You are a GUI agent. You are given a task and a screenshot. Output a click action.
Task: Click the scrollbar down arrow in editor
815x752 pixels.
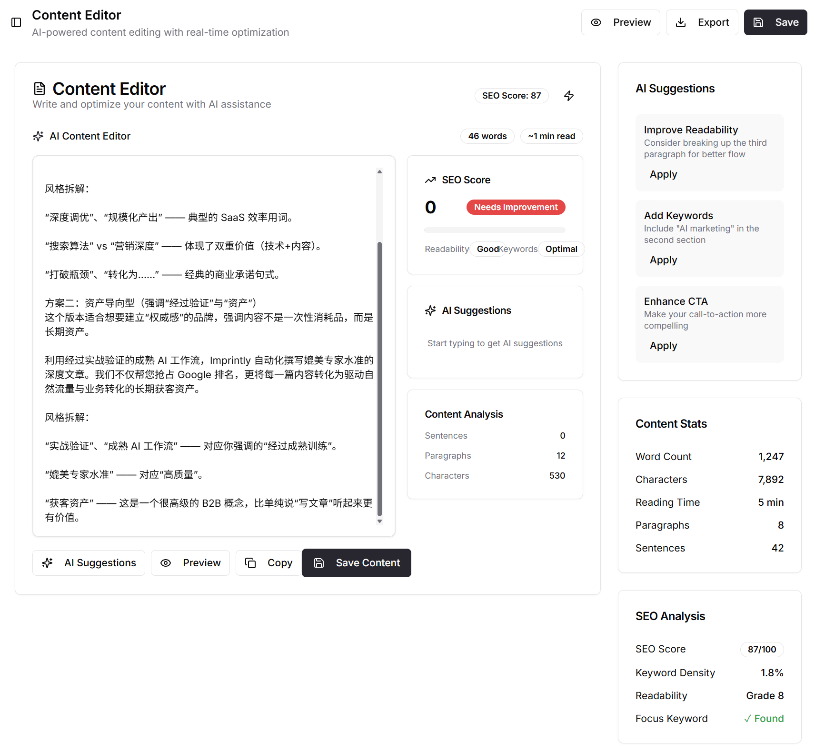[379, 521]
